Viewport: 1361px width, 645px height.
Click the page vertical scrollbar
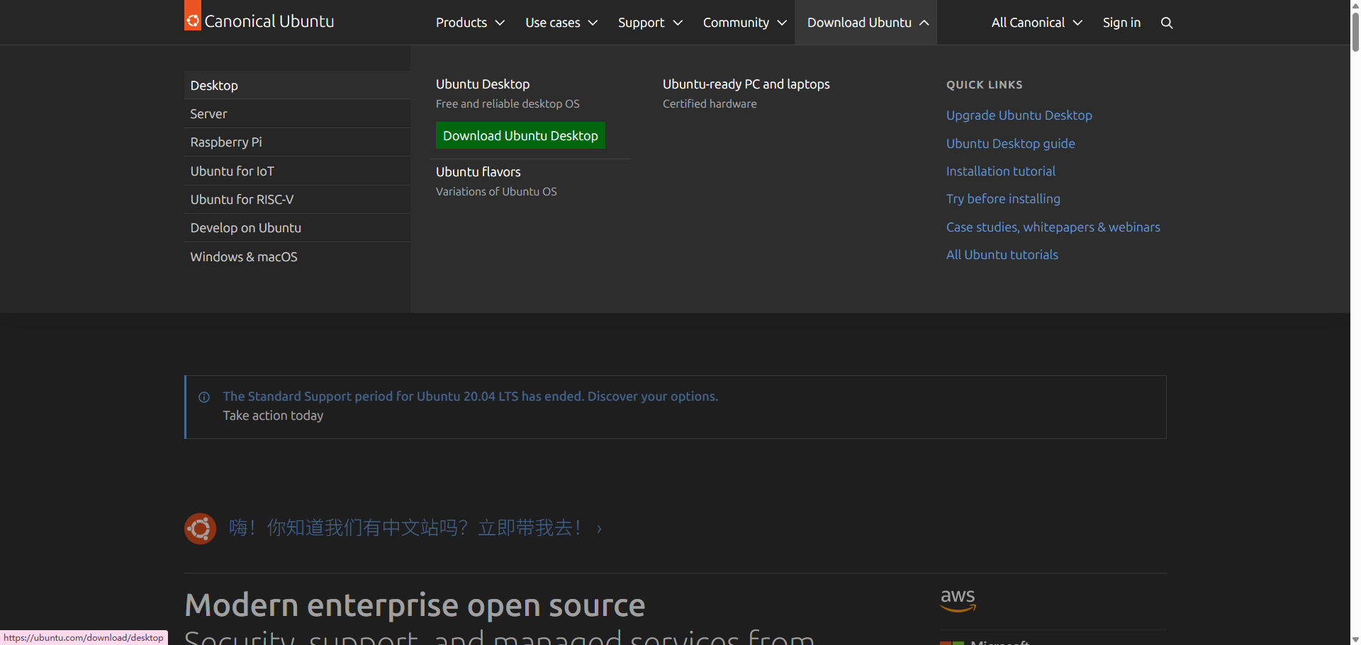click(x=1355, y=319)
